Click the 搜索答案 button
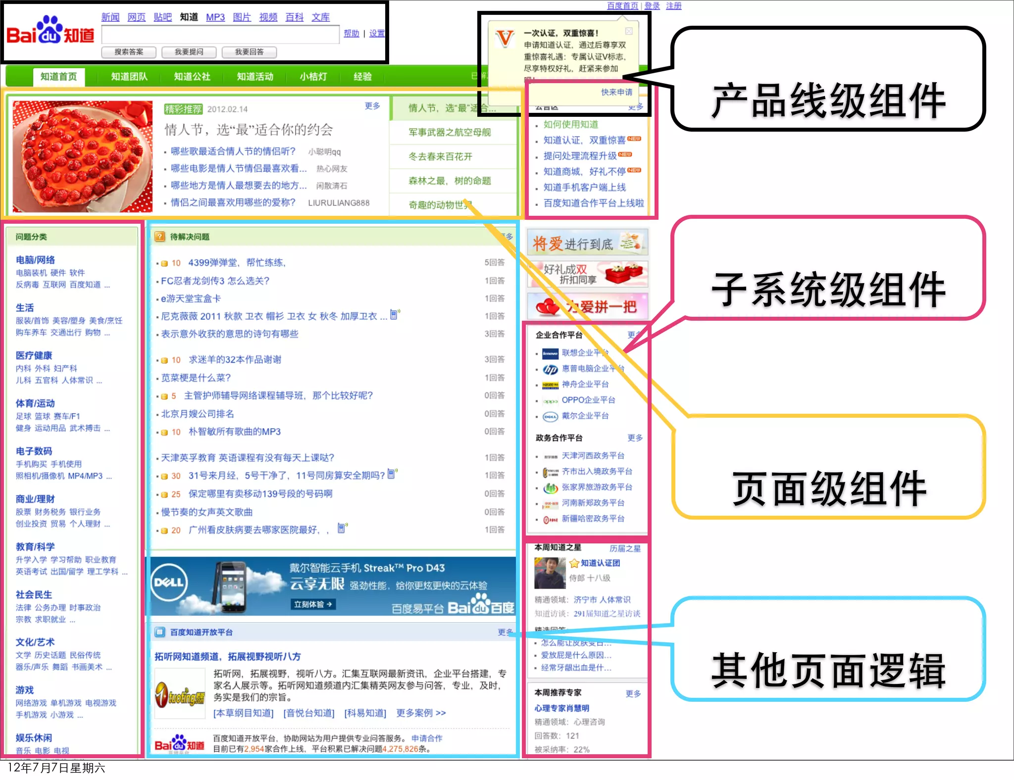 click(129, 52)
